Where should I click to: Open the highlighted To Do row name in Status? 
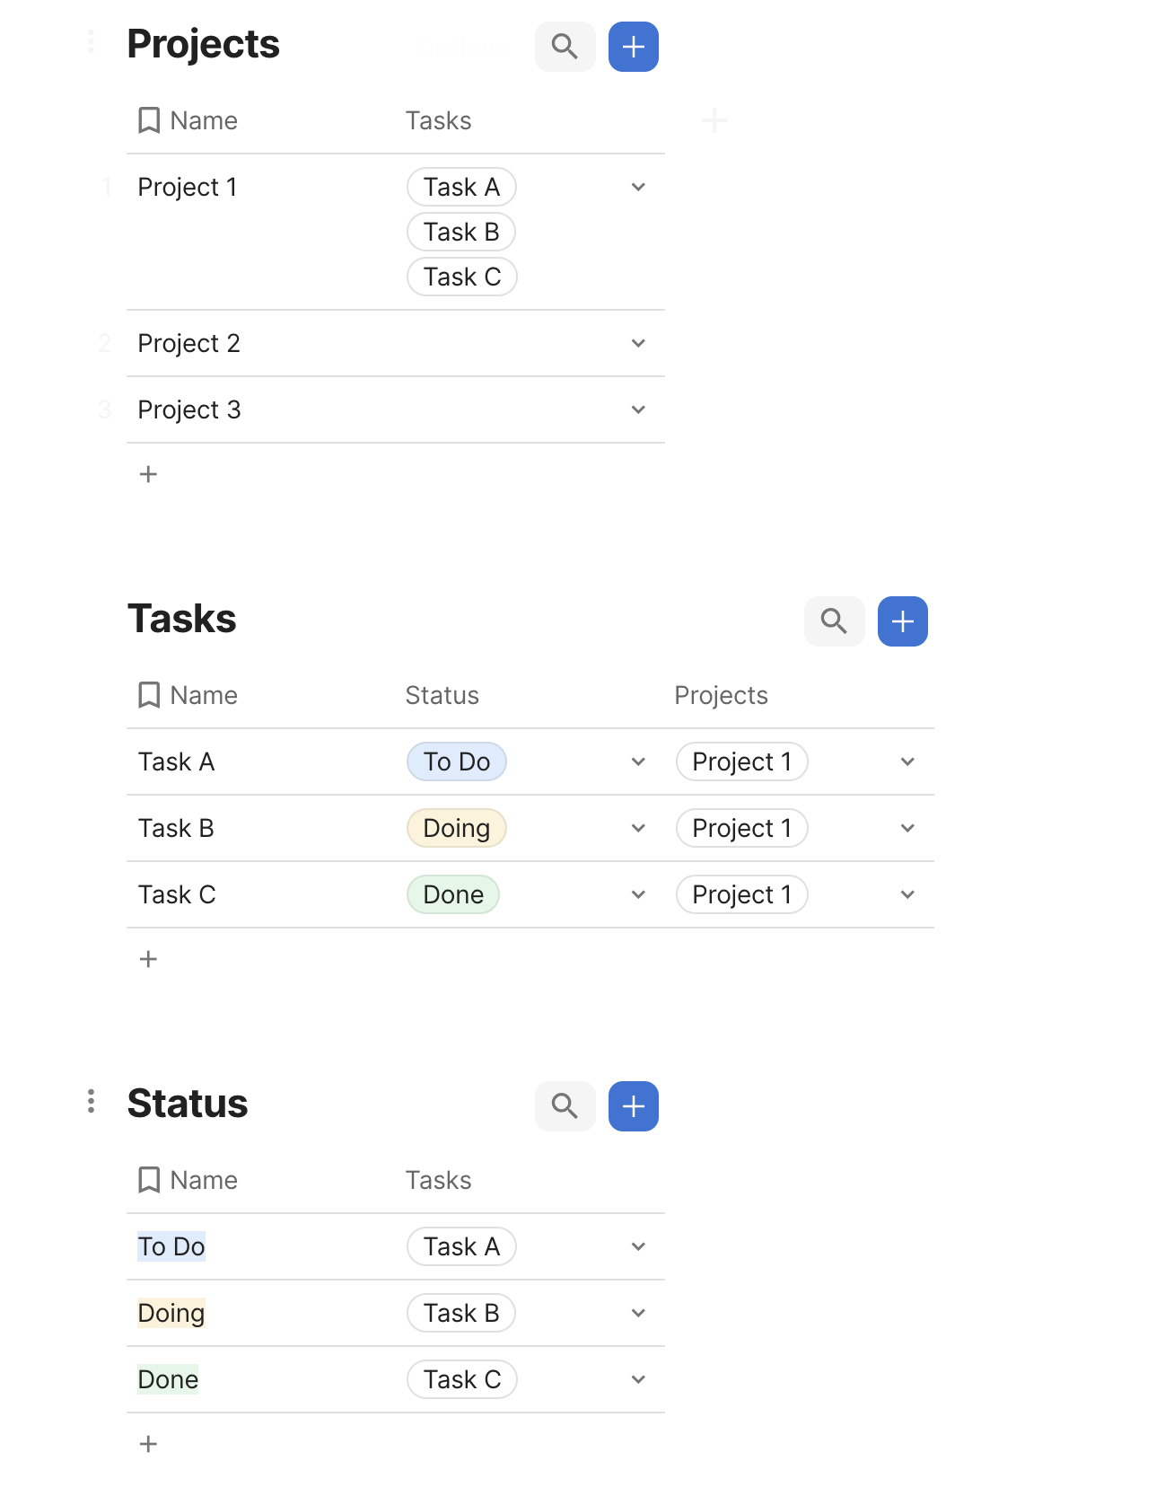(x=171, y=1247)
